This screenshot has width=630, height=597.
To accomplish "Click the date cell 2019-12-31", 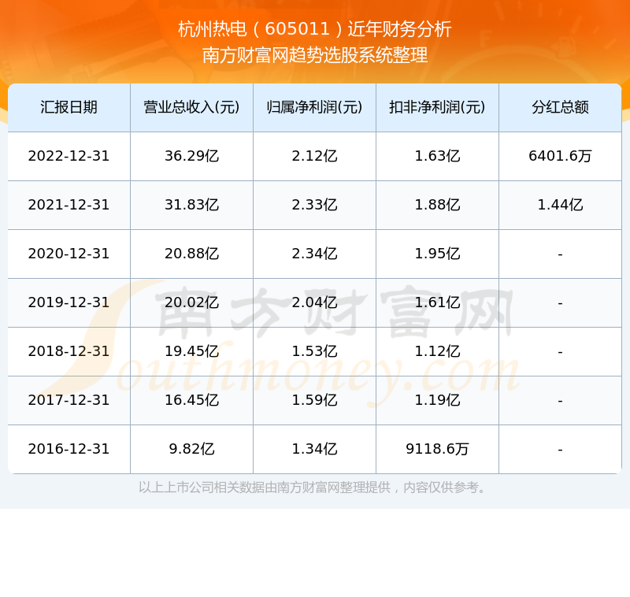I will [x=69, y=302].
